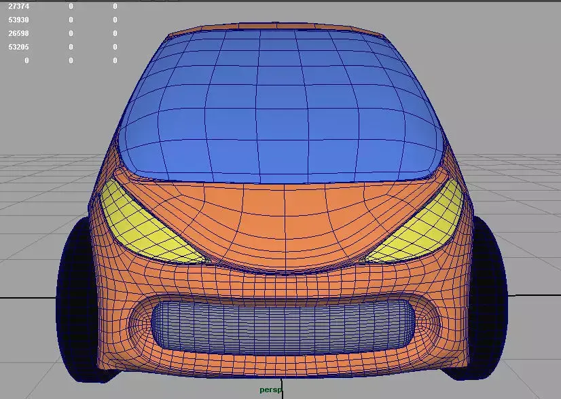
Task: Click the 26598 poly count value
Action: pos(18,33)
